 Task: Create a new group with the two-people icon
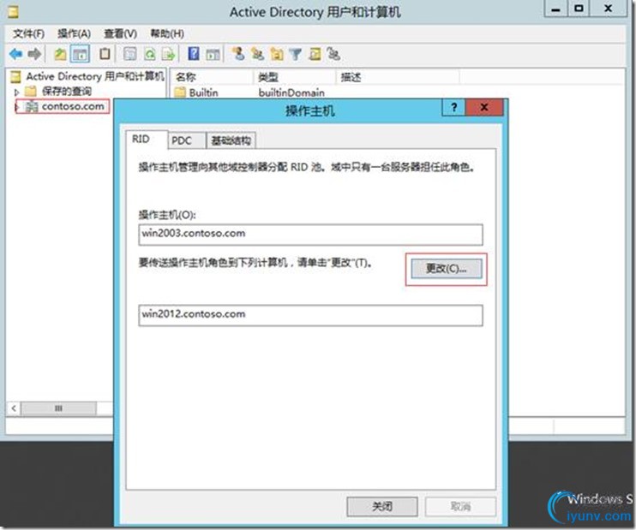coord(257,53)
